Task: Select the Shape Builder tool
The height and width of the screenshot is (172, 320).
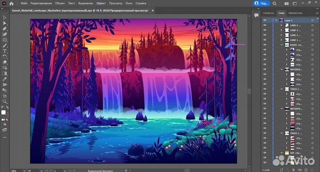Action: [x=5, y=68]
